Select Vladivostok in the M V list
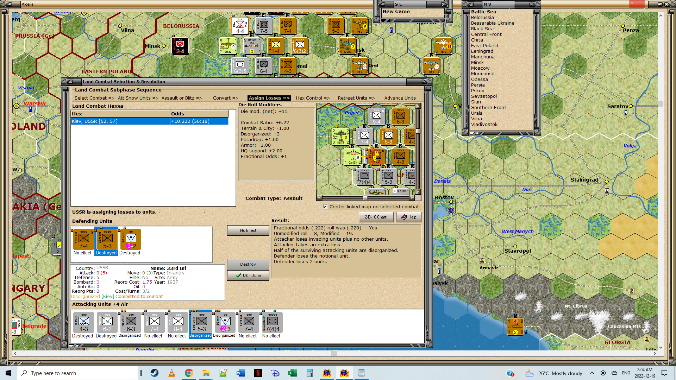 click(484, 125)
